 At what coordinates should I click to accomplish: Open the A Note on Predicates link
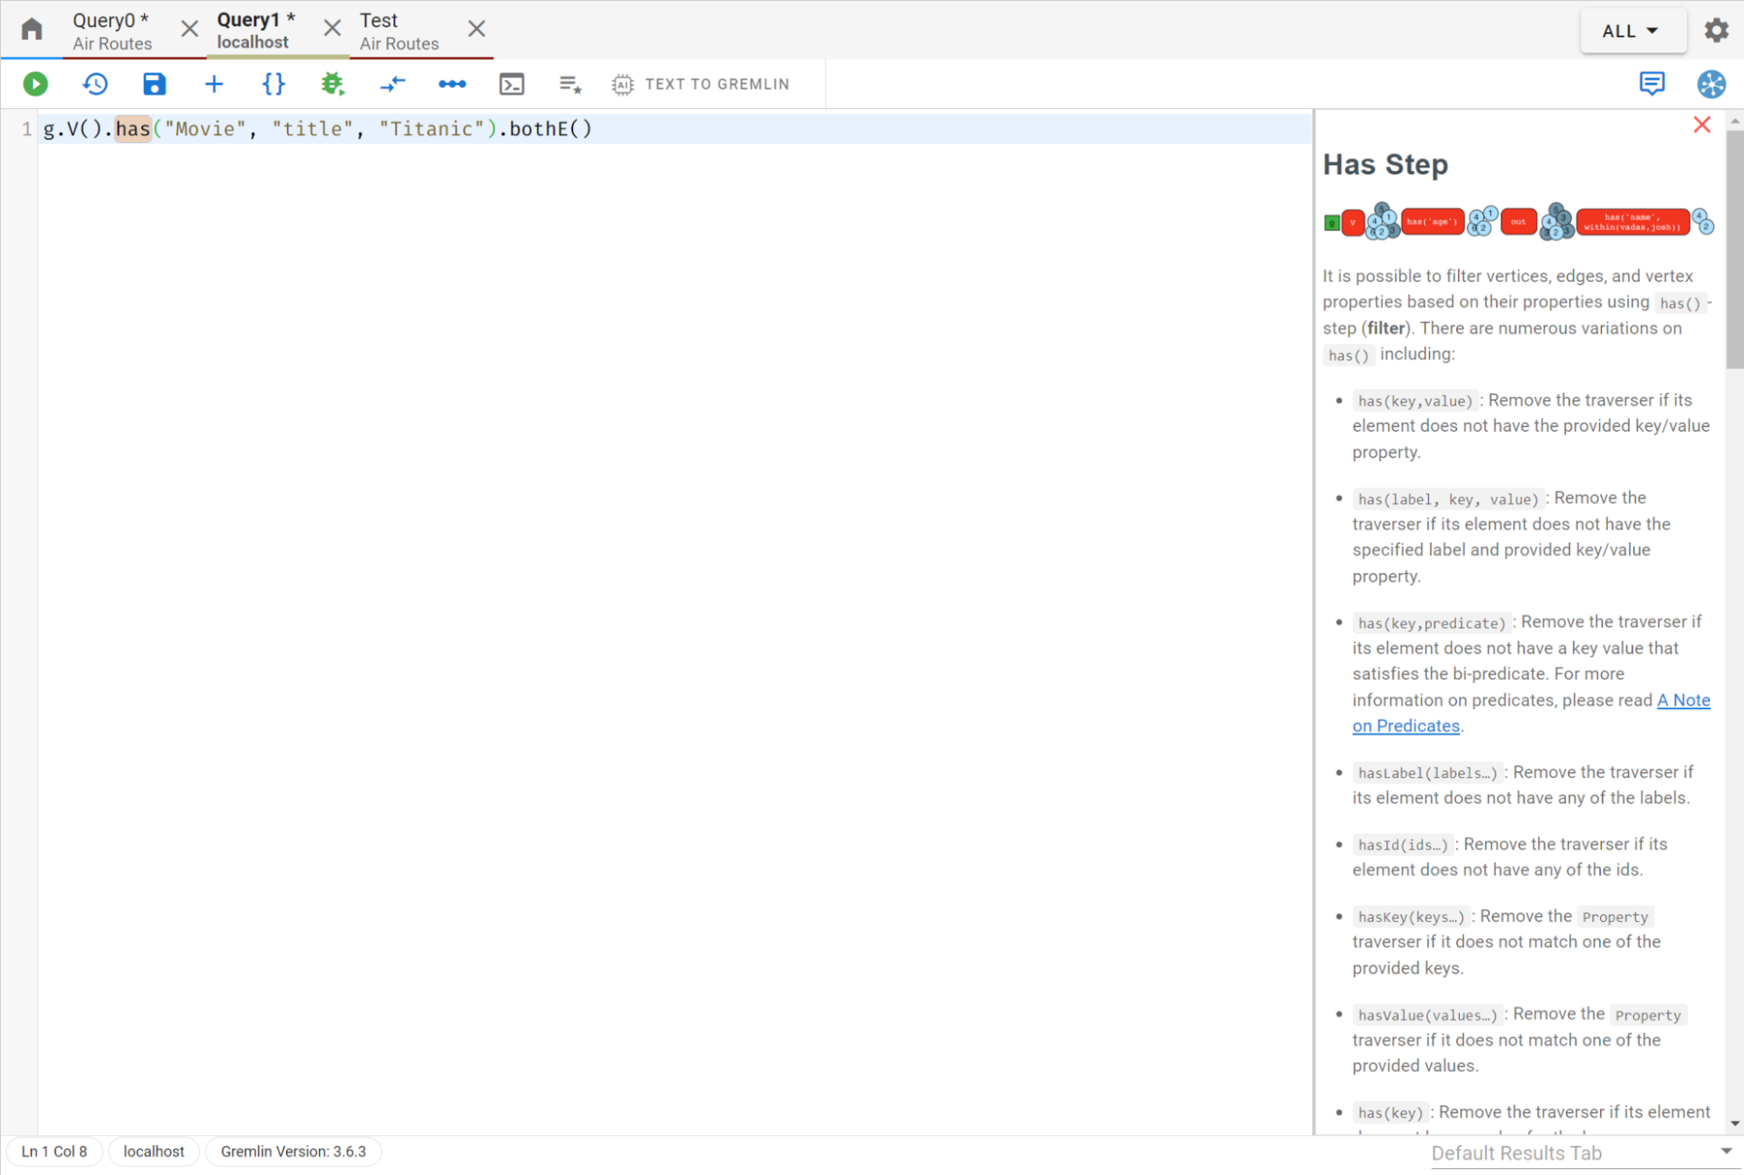pyautogui.click(x=1531, y=713)
